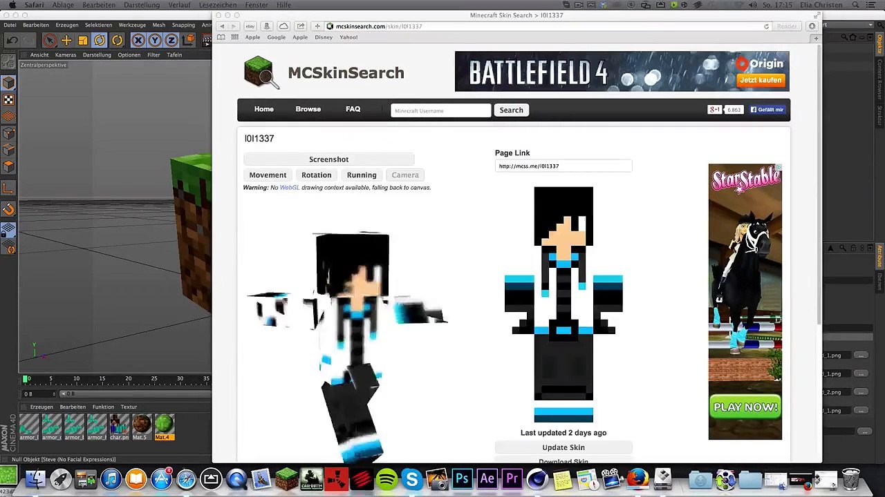Click the MCSkinSearch logo
This screenshot has width=885, height=497.
[324, 72]
